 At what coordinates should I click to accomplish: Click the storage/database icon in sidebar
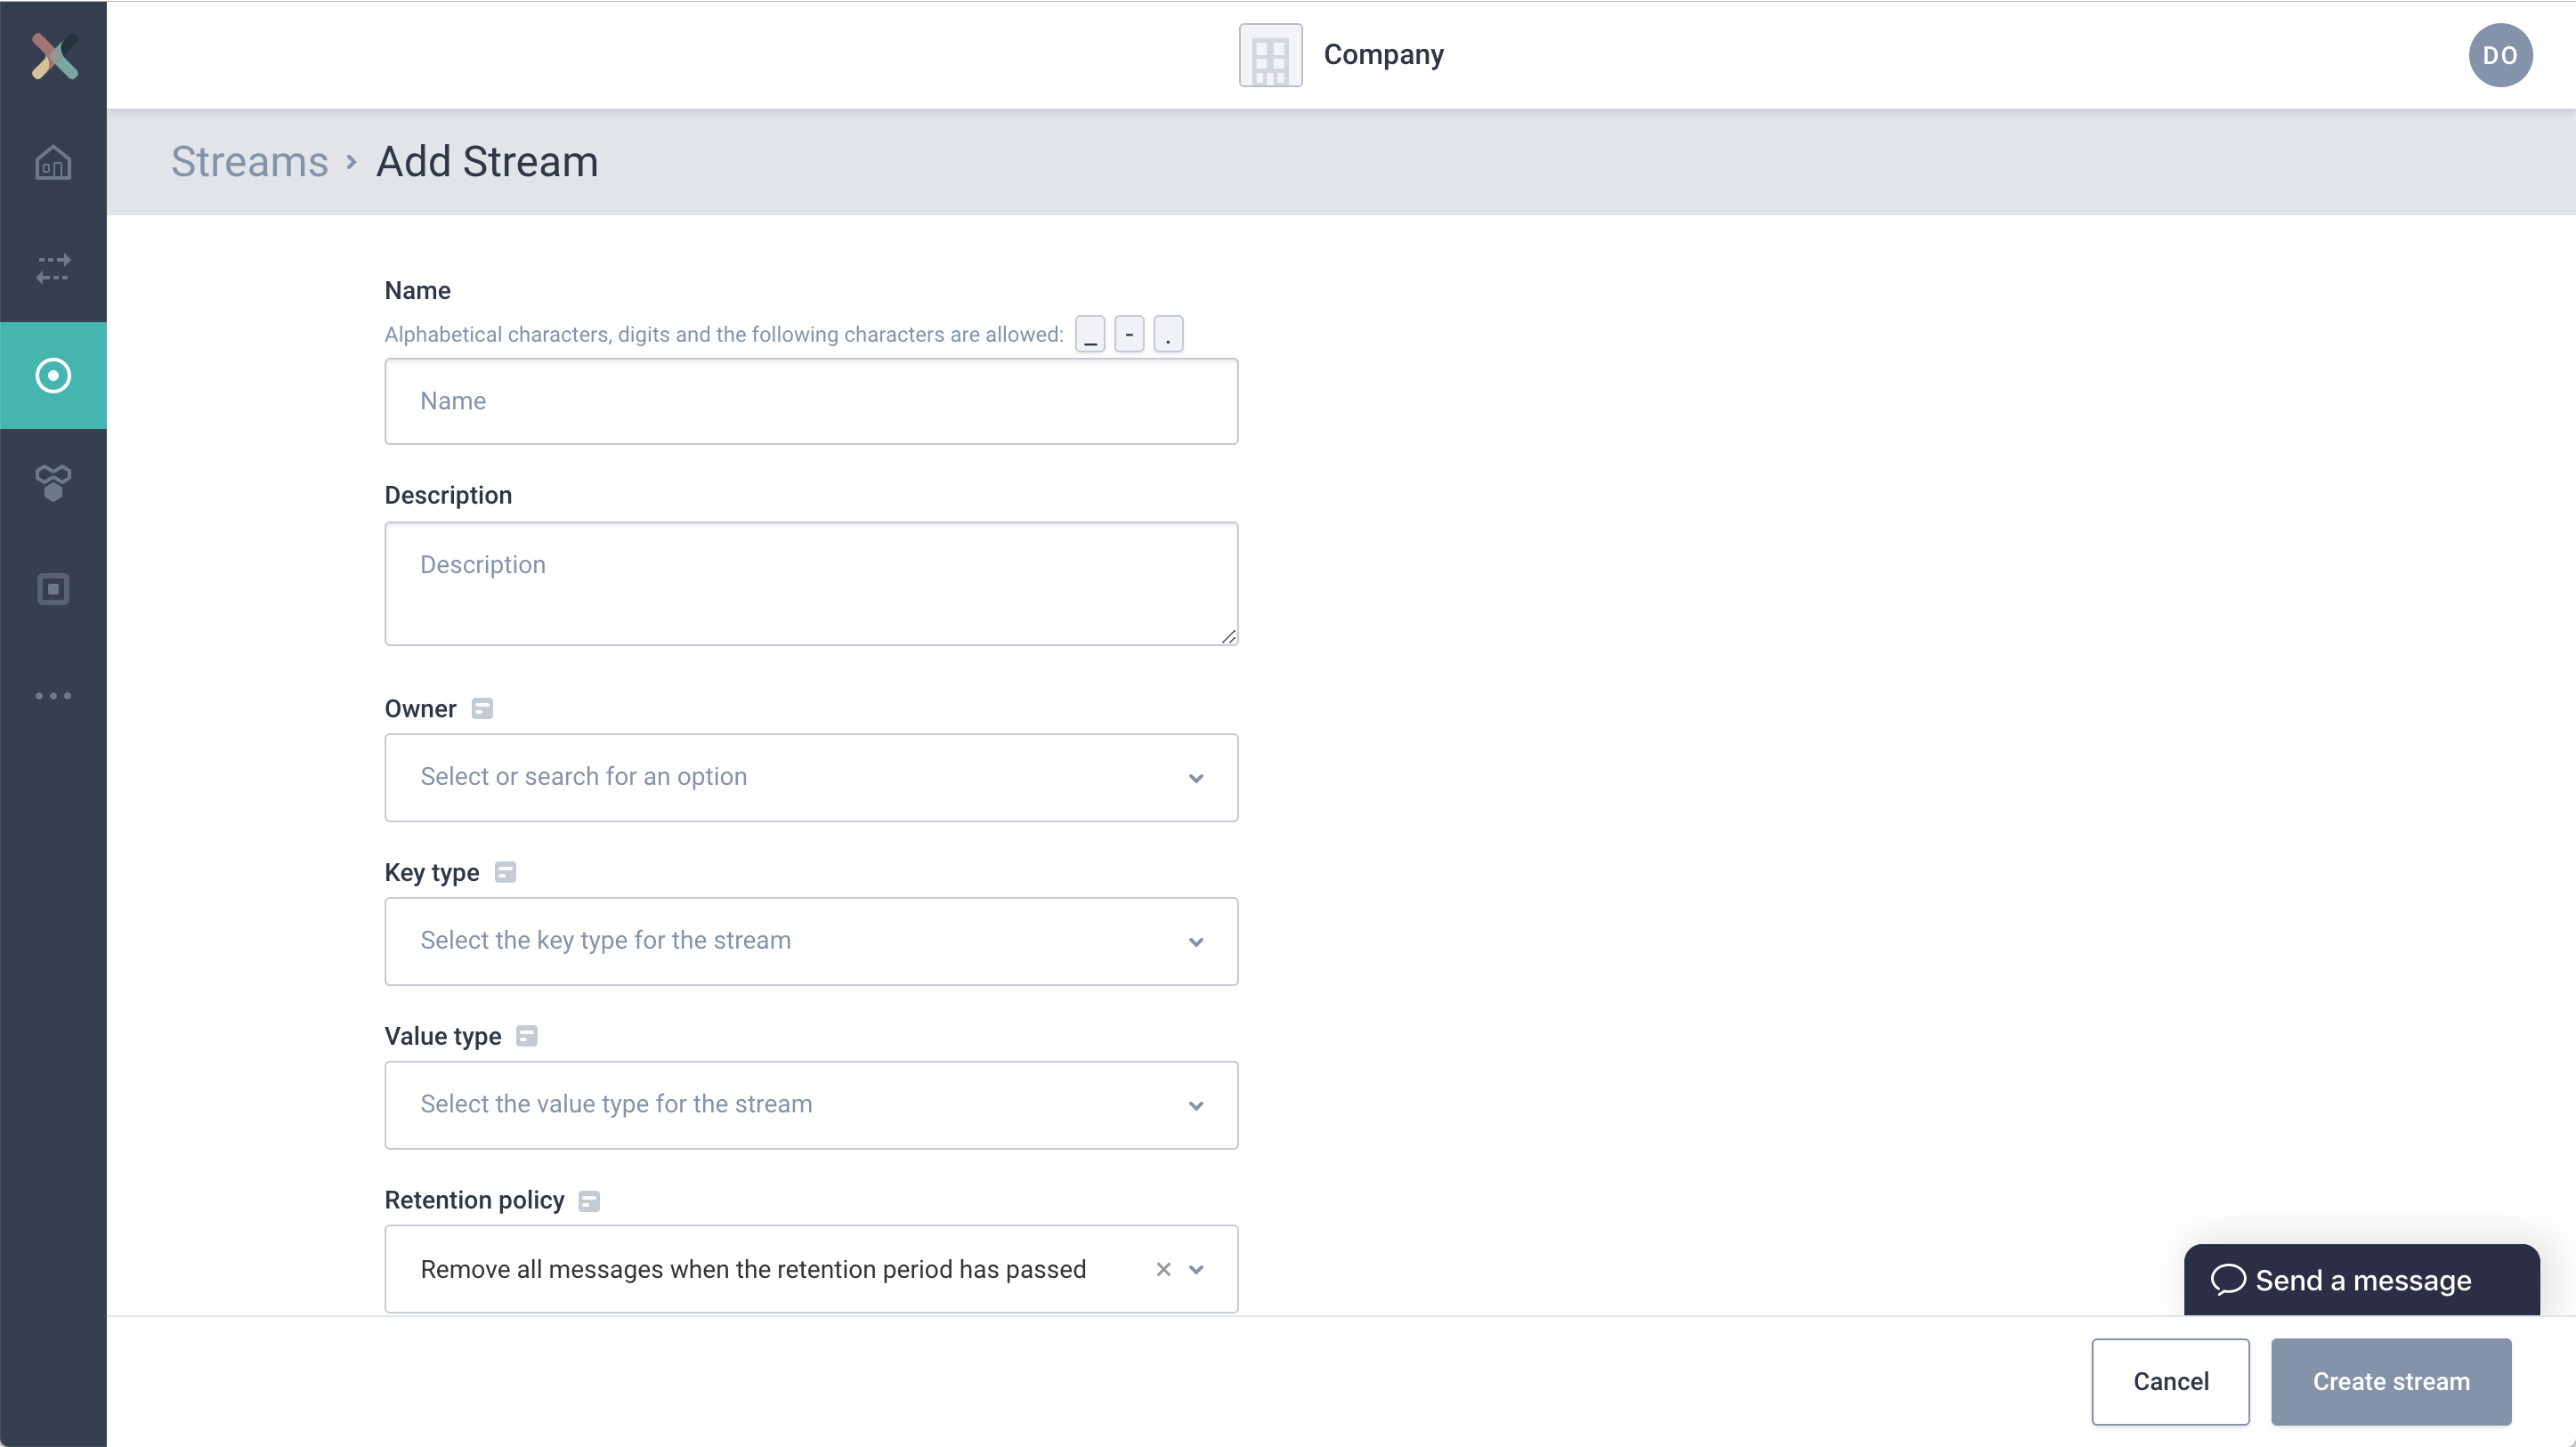tap(53, 589)
